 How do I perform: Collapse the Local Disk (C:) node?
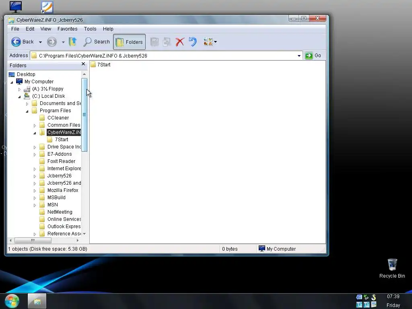(19, 97)
